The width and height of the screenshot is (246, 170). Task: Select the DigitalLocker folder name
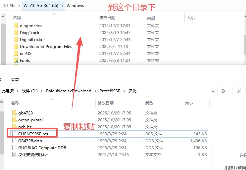(32, 39)
